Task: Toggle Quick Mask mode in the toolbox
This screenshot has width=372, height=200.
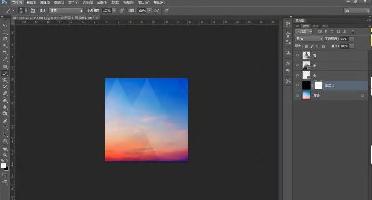Action: pos(5,174)
